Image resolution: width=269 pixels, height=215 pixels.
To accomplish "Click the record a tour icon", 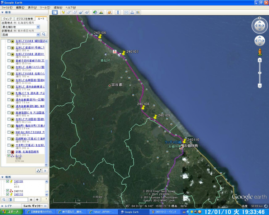I will [87, 12].
